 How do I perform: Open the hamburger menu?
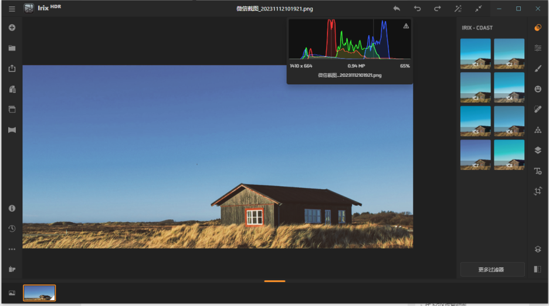tap(12, 9)
